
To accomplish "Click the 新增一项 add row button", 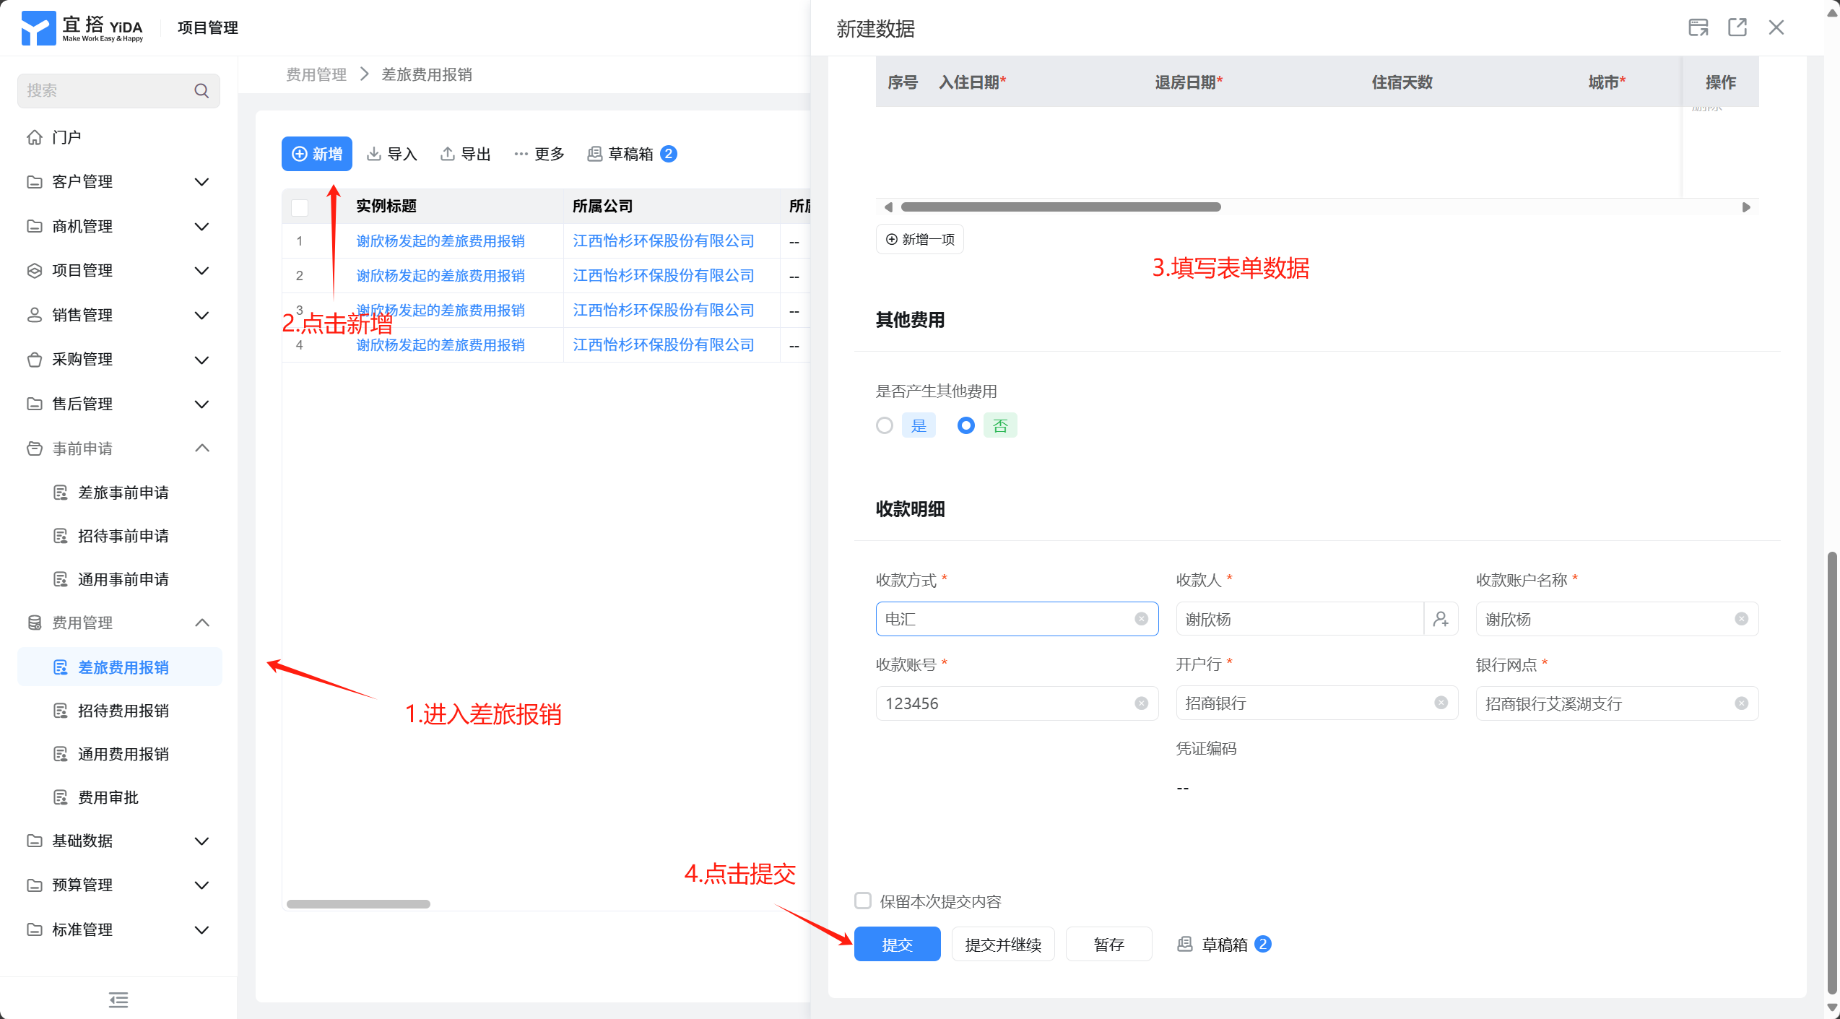I will pos(920,239).
